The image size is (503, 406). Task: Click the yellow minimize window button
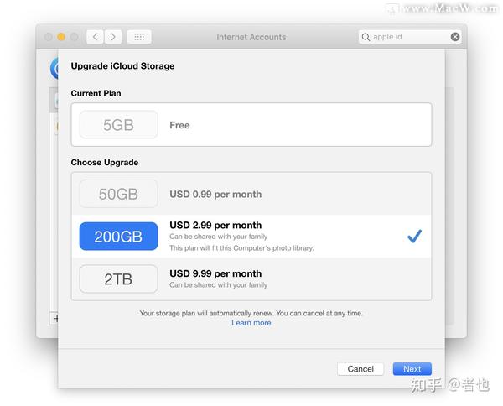pos(61,37)
